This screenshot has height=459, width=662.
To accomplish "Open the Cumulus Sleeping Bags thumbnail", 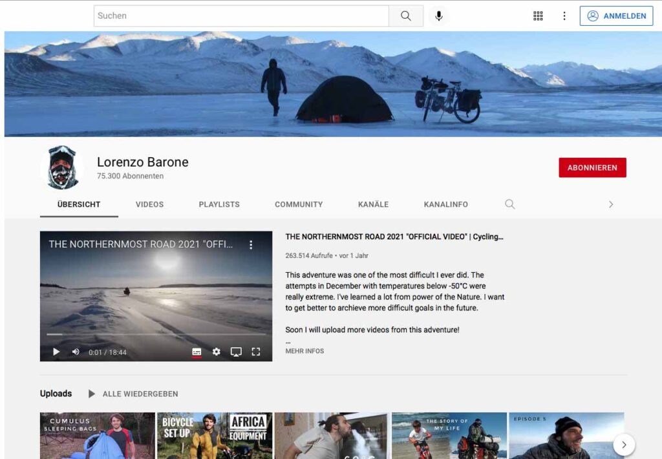I will [x=97, y=436].
